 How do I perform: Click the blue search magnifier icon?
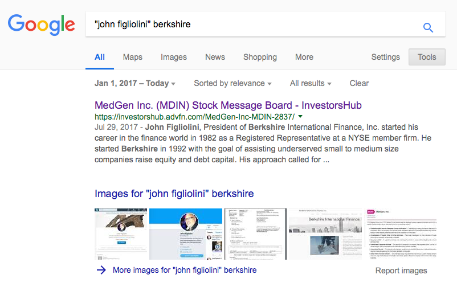point(428,28)
